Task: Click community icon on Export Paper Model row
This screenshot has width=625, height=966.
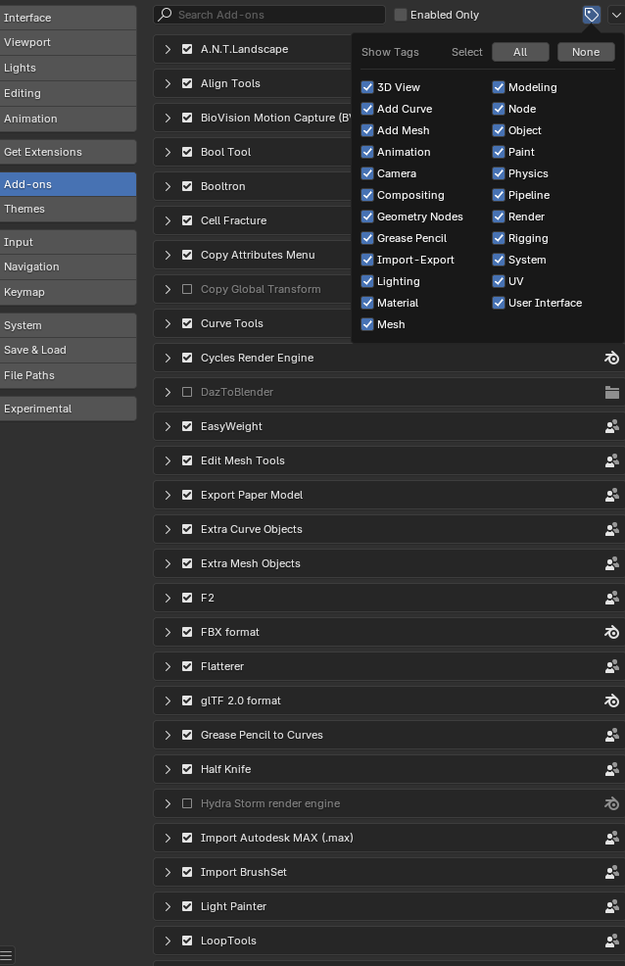Action: (x=611, y=496)
